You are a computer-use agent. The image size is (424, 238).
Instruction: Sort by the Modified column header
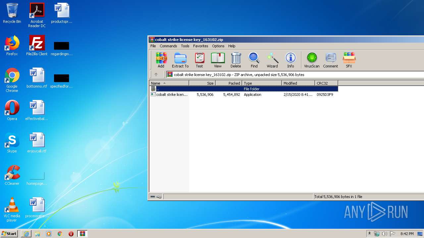coord(298,83)
